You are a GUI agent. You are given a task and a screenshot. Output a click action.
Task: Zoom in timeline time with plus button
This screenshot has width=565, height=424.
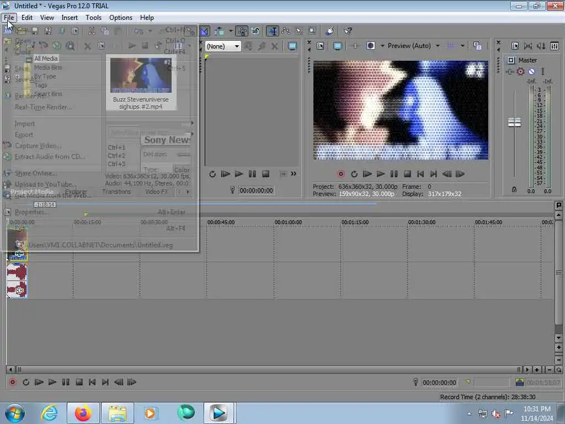point(537,370)
